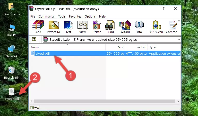Select the styedit.dll desktop file
198x116 pixels.
pos(12,94)
